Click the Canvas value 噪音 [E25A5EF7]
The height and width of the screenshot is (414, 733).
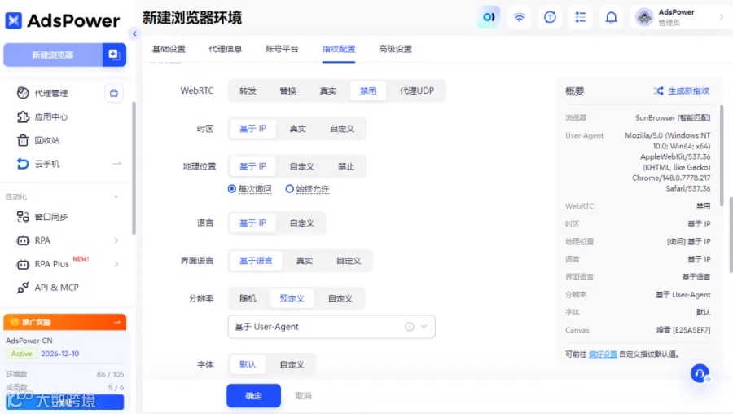click(x=683, y=330)
